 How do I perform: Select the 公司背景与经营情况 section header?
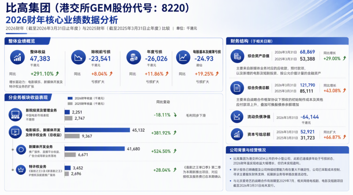pos(287,150)
